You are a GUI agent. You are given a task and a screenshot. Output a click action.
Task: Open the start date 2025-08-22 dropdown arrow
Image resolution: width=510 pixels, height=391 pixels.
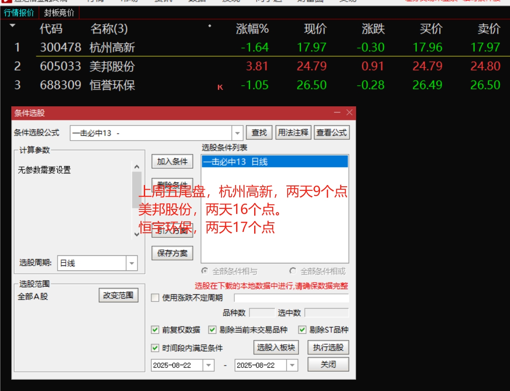tap(209, 365)
